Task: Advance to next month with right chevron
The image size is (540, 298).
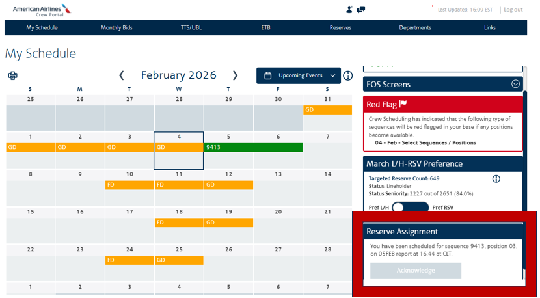Action: [235, 75]
